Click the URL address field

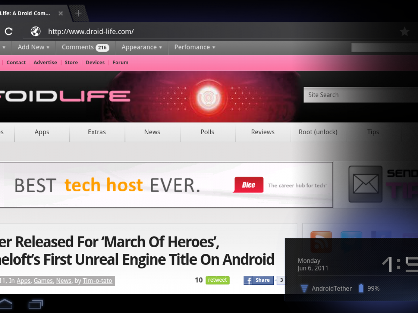[209, 32]
